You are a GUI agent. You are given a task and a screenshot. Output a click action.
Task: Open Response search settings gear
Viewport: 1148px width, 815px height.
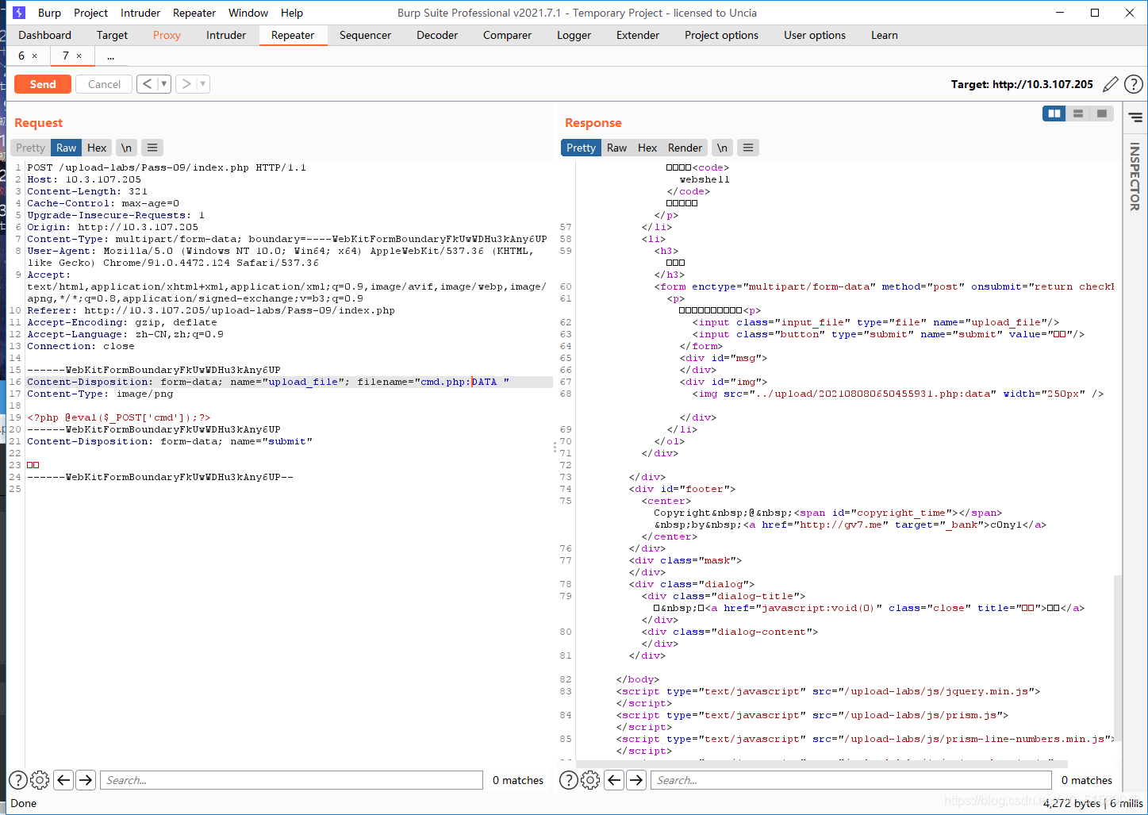(x=590, y=780)
